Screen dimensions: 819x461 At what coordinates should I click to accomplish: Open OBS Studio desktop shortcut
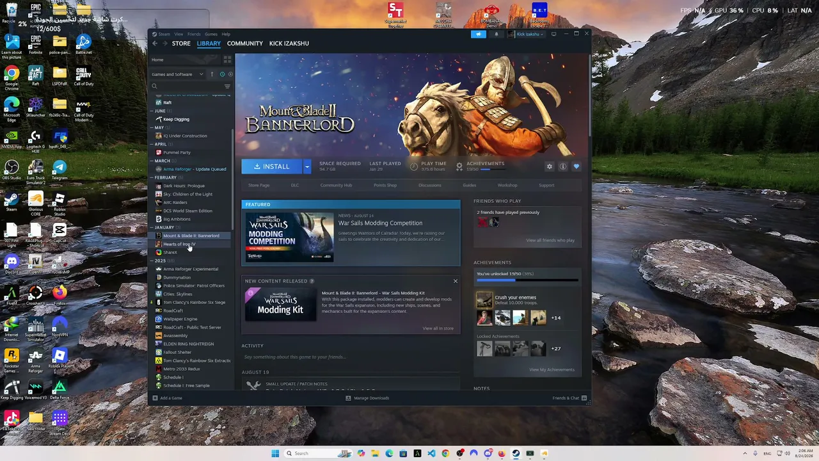point(12,170)
